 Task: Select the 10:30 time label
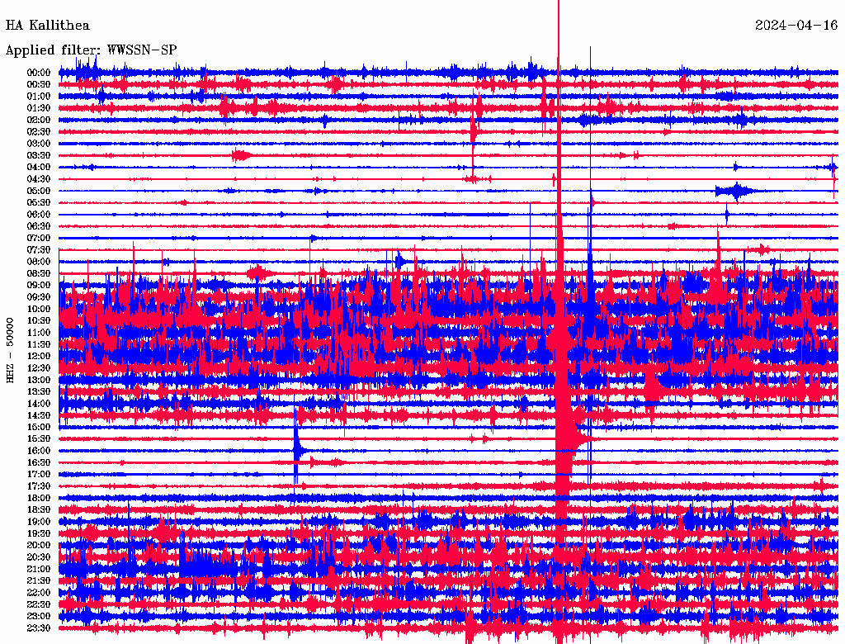(39, 321)
